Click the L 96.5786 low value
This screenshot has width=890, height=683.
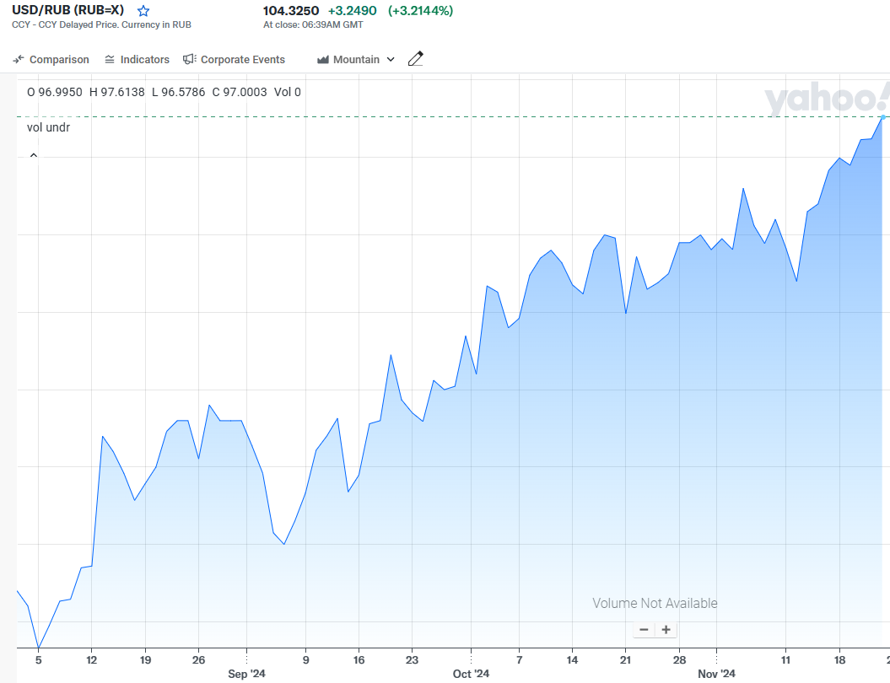pyautogui.click(x=178, y=92)
